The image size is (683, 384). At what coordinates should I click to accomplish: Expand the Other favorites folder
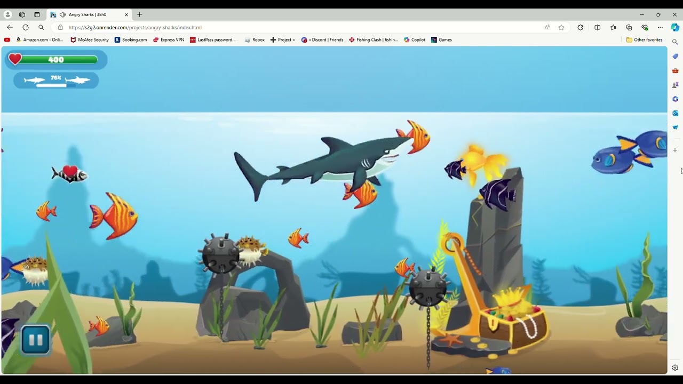click(x=645, y=39)
